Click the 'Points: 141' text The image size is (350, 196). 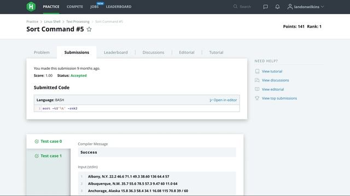294,27
